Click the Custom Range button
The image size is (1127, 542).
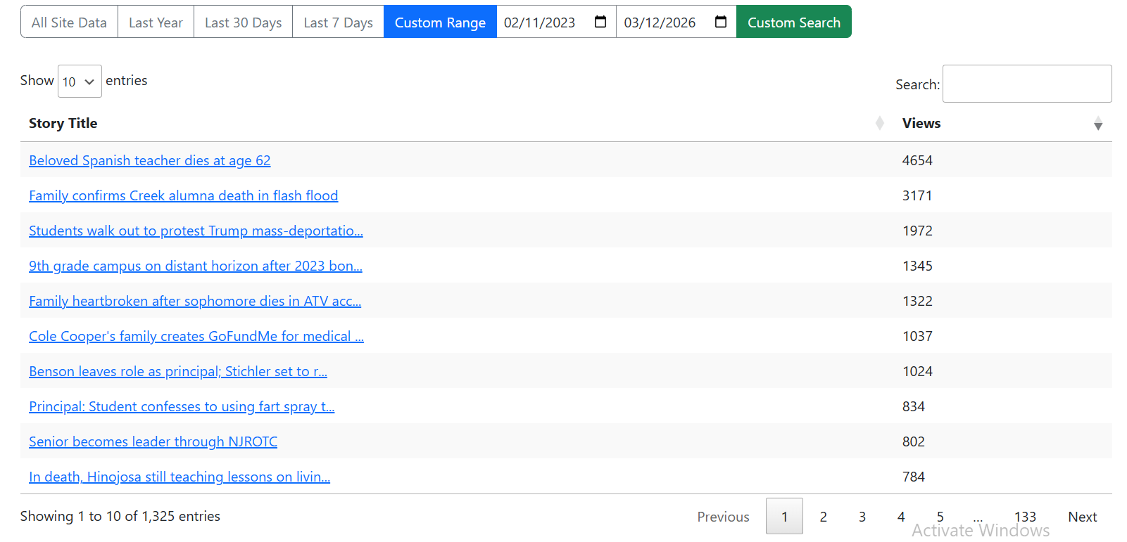click(440, 22)
